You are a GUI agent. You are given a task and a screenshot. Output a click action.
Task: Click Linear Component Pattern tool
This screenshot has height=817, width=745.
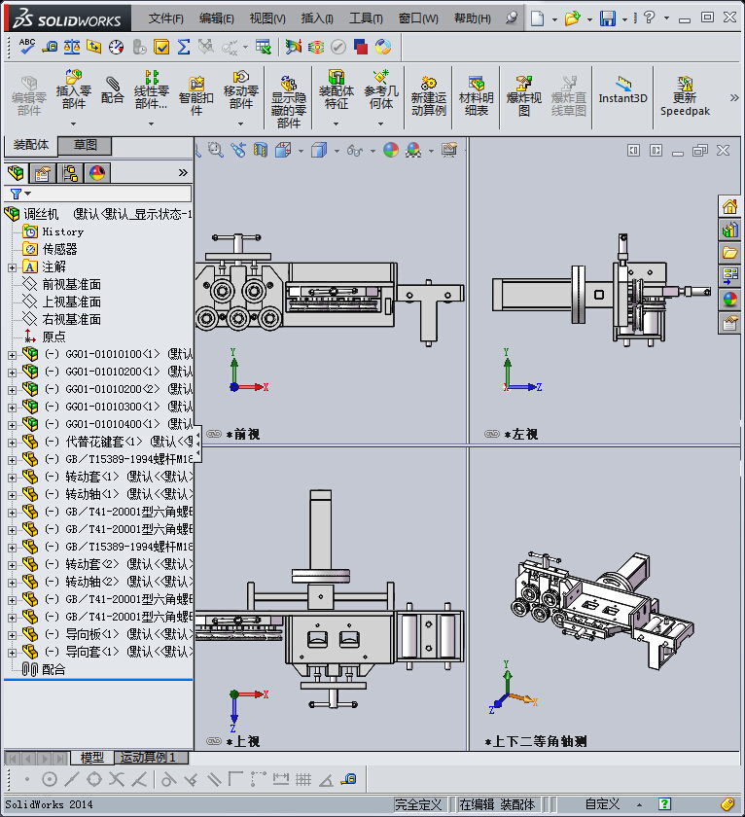point(151,89)
